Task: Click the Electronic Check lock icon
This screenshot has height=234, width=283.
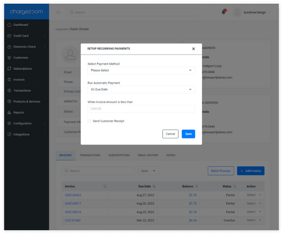Action: pyautogui.click(x=9, y=47)
